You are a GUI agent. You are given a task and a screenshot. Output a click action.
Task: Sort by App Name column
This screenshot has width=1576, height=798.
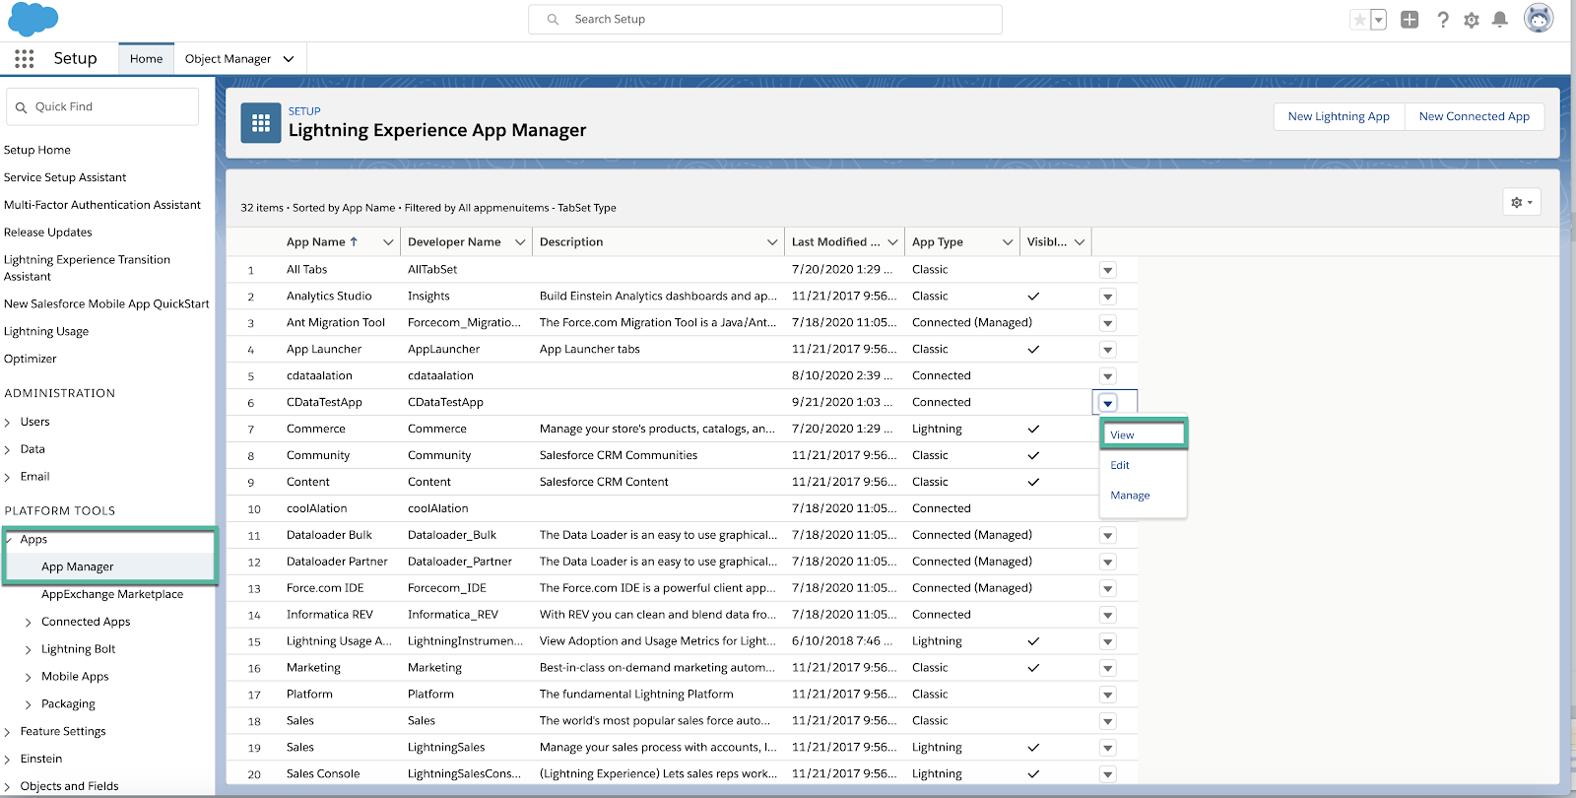[322, 241]
